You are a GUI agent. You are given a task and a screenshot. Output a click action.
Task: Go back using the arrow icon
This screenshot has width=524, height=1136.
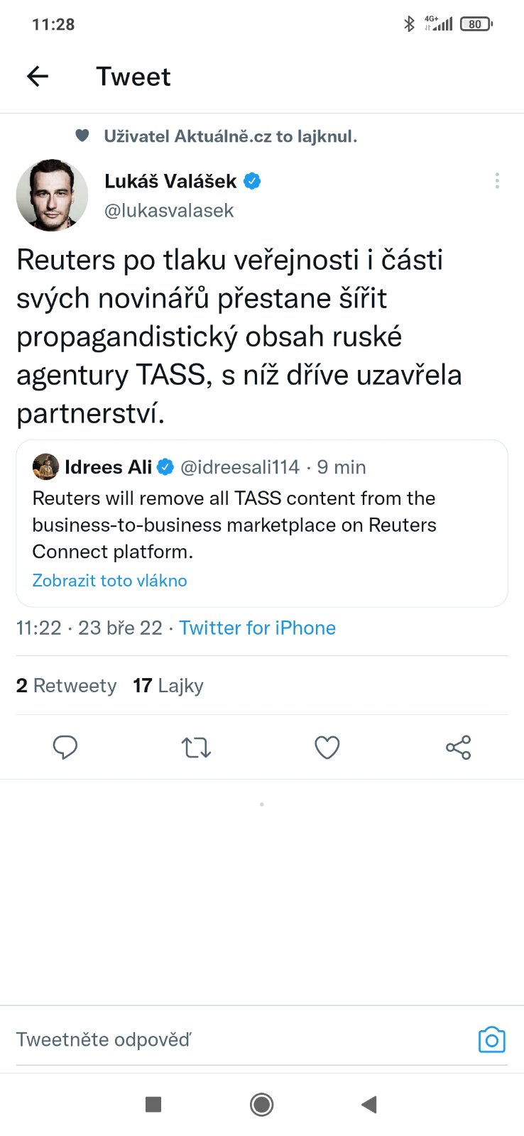(x=38, y=76)
